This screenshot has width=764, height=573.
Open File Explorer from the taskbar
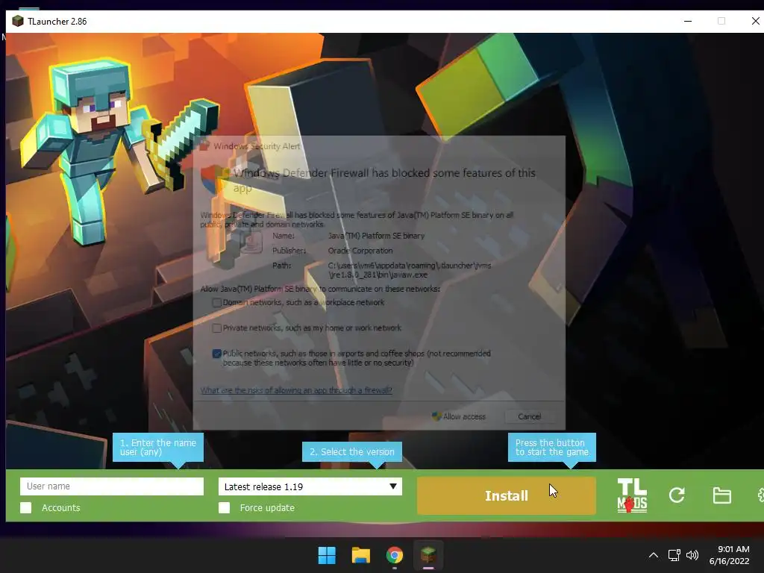(361, 555)
